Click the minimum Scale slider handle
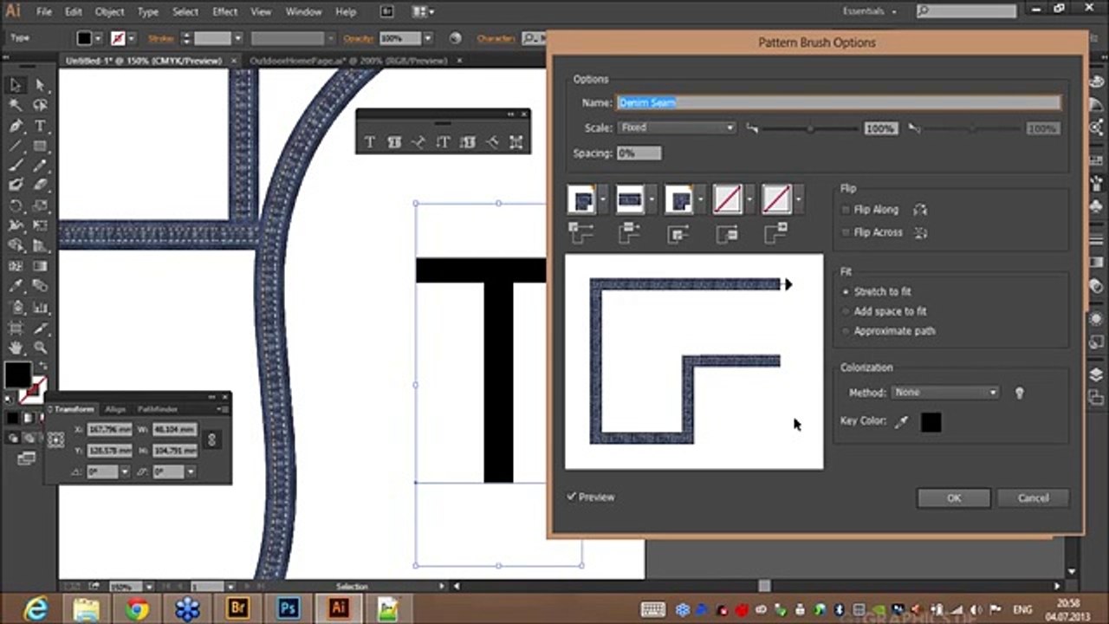Viewport: 1109px width, 624px height. tap(810, 128)
